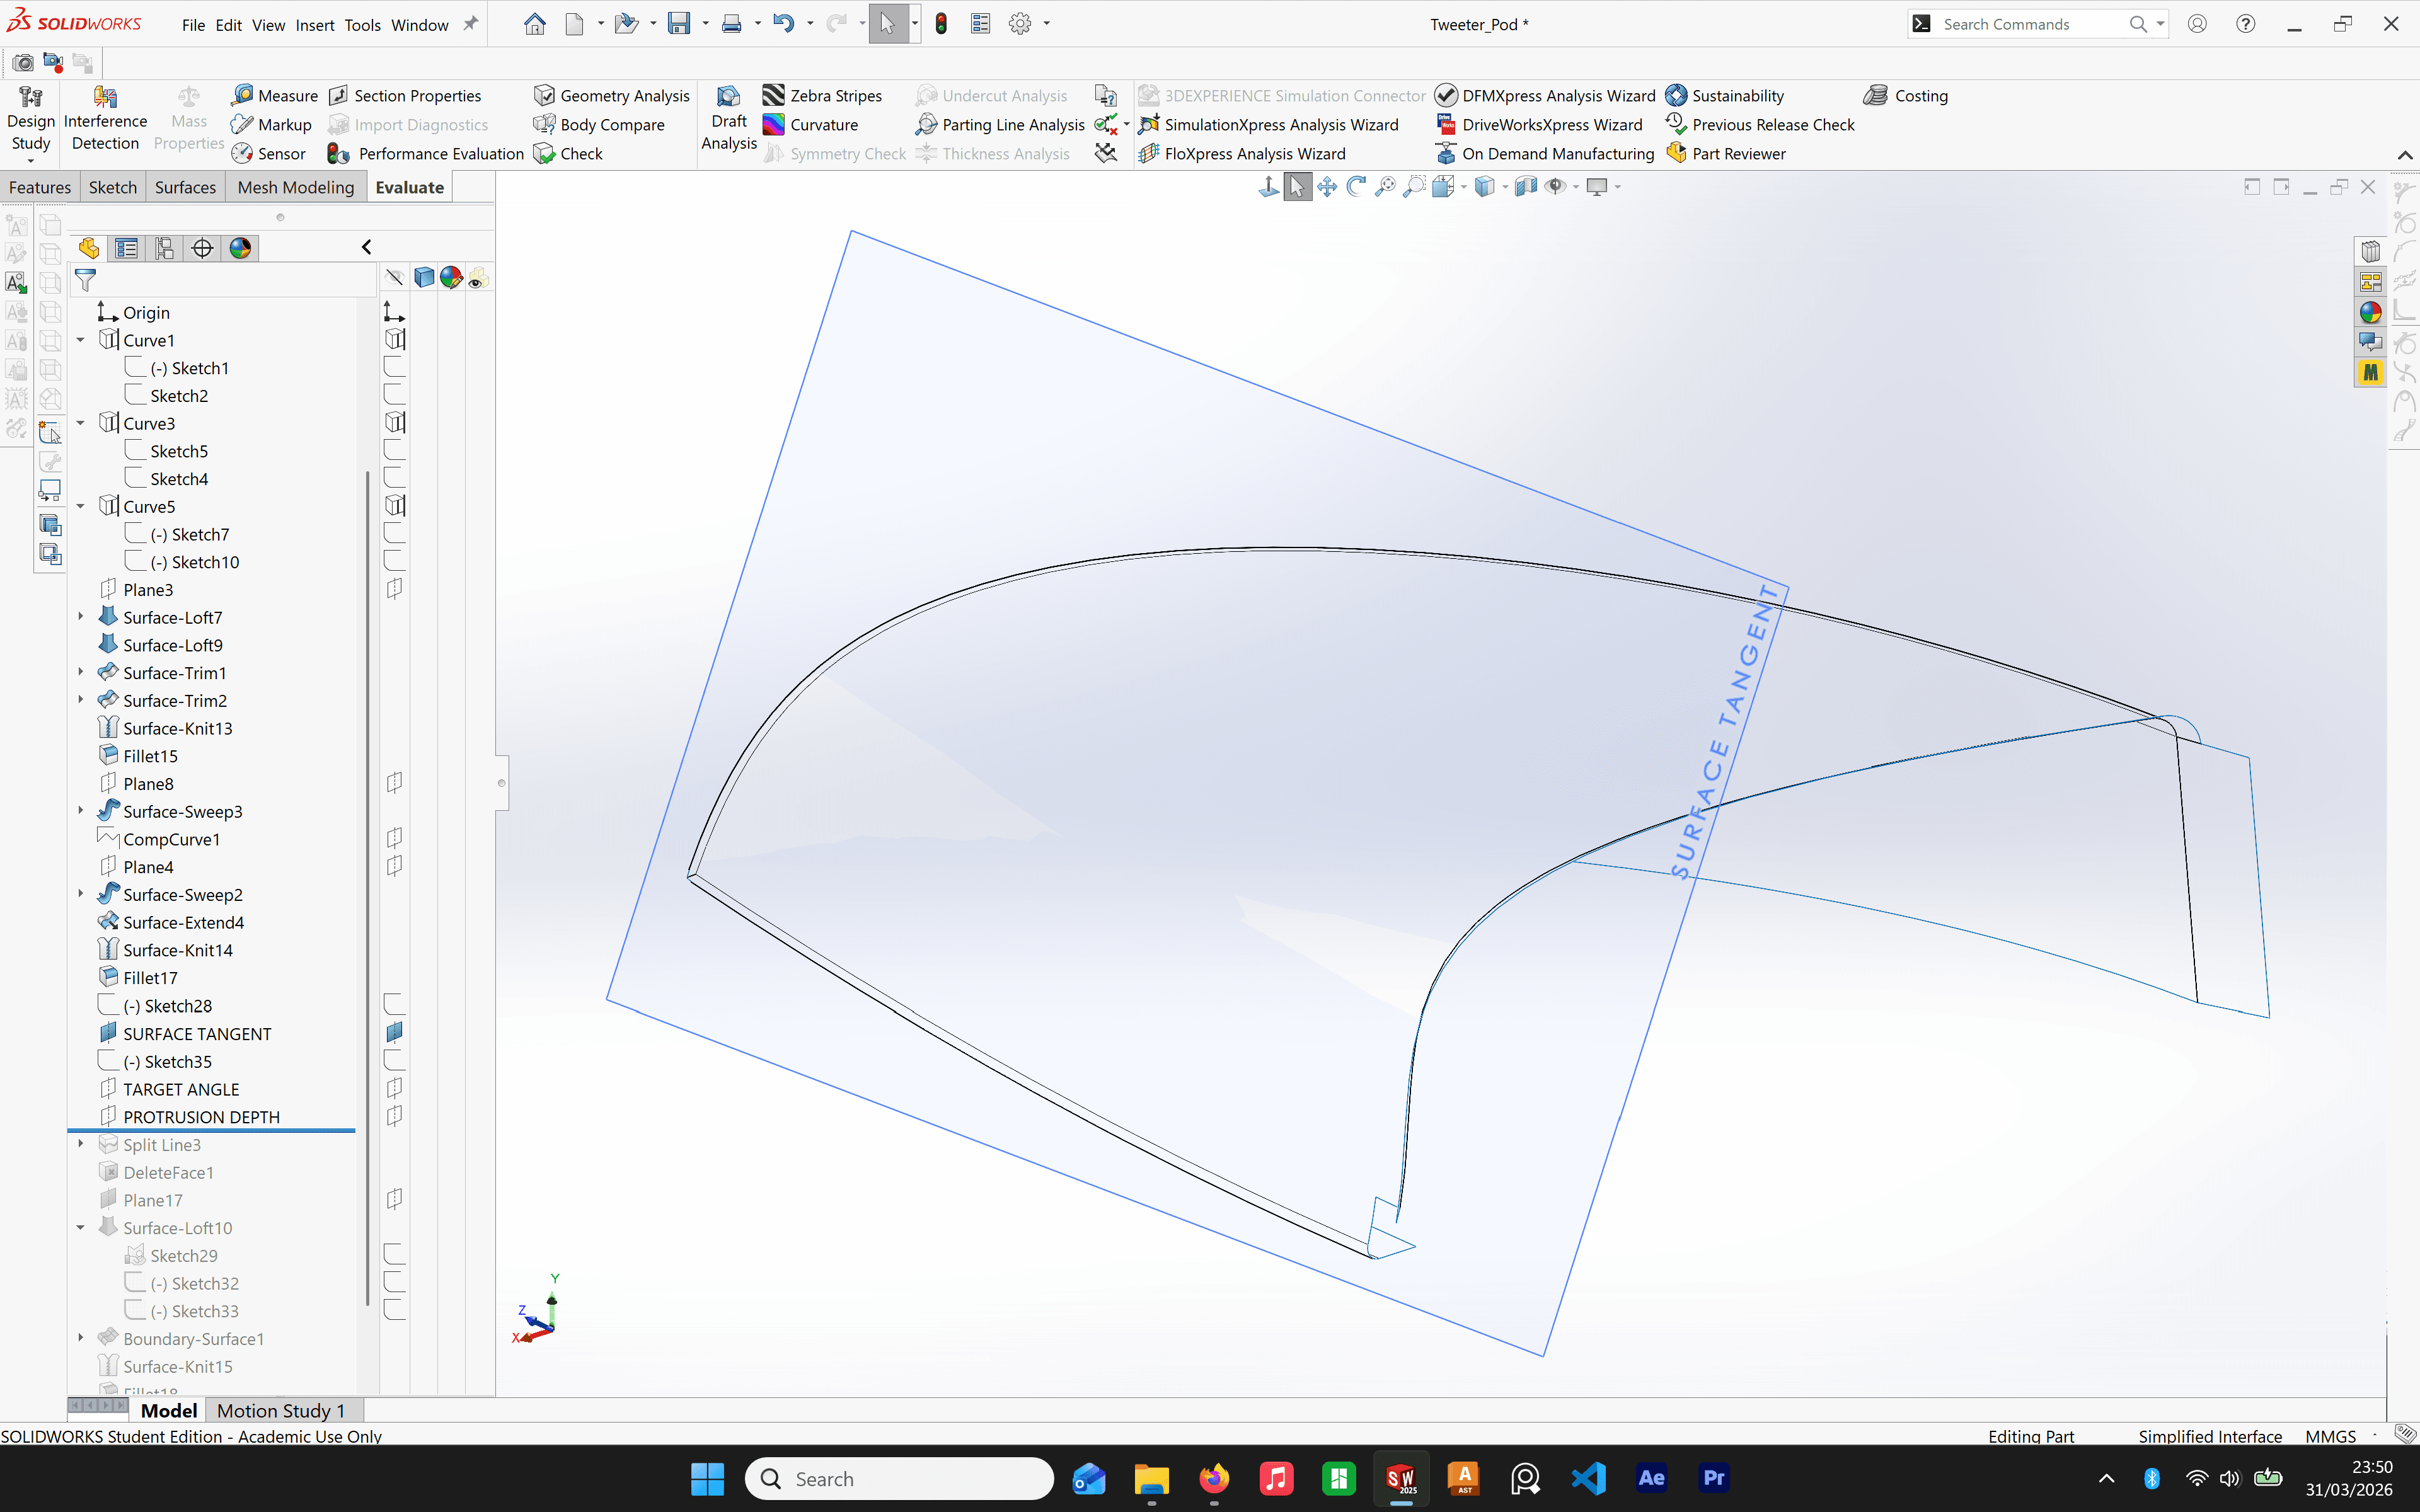Screen dimensions: 2420x1512
Task: Open Body Compare tool
Action: point(599,124)
